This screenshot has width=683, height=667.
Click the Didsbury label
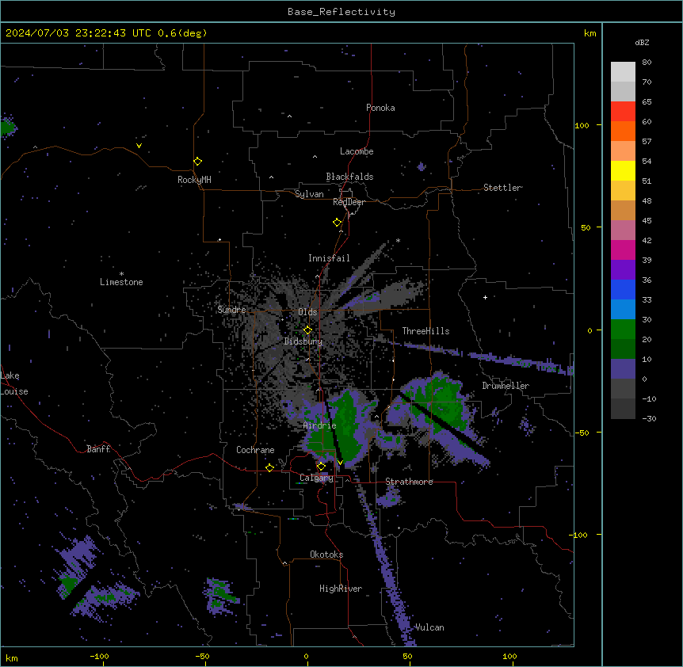click(x=303, y=341)
